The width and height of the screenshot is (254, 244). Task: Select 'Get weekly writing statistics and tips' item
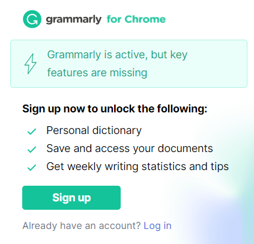point(138,166)
